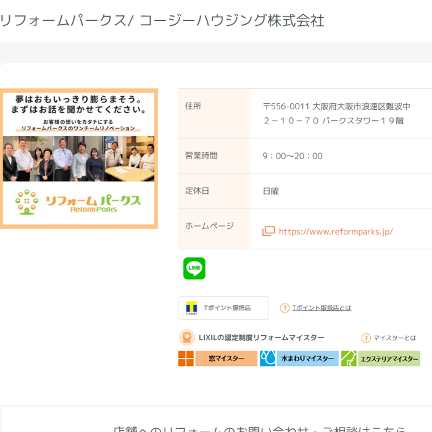
Task: Open the reformparks.jp homepage link
Action: click(x=336, y=232)
